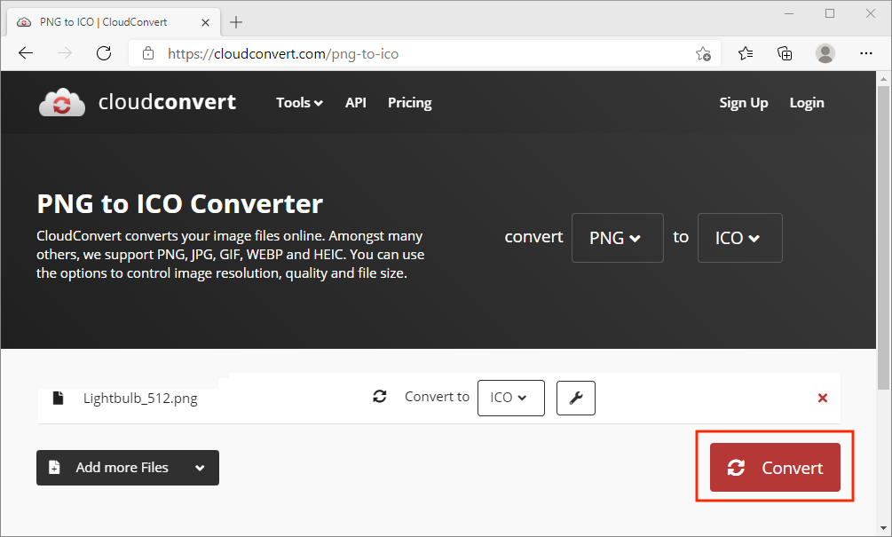Image resolution: width=892 pixels, height=537 pixels.
Task: Click the scrollbar down arrow
Action: (x=883, y=528)
